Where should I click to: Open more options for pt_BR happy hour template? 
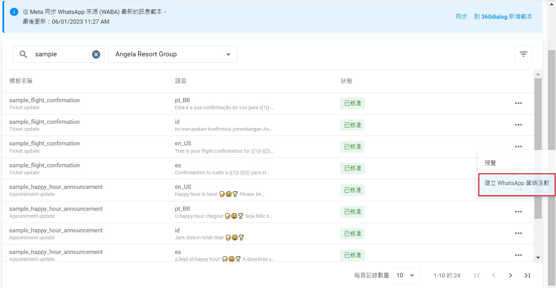pyautogui.click(x=518, y=212)
